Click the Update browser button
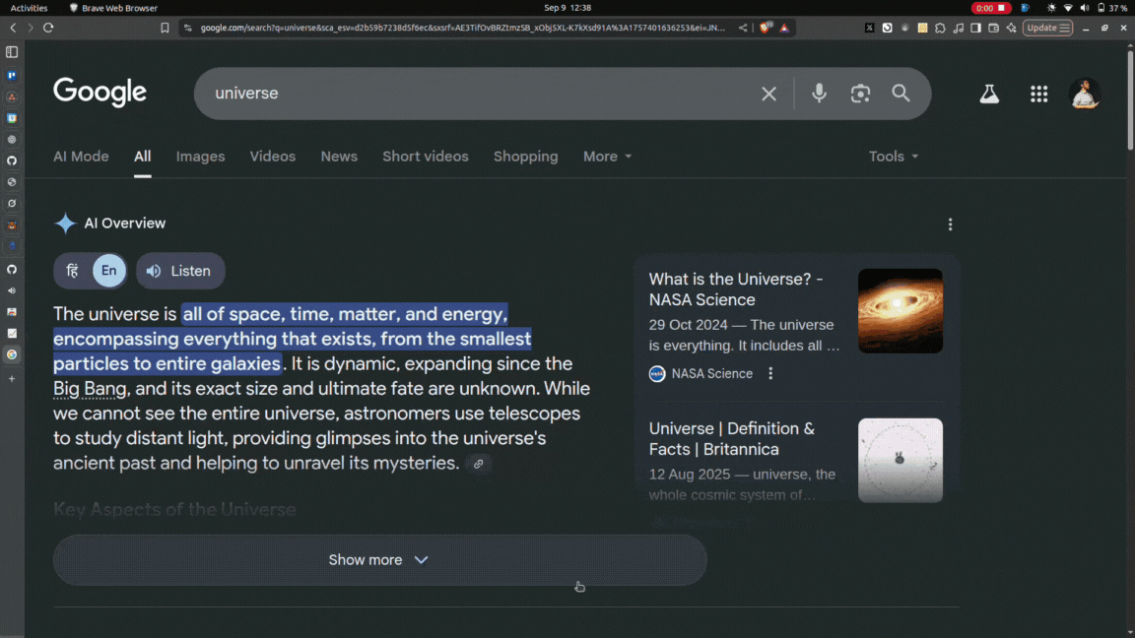 point(1047,28)
